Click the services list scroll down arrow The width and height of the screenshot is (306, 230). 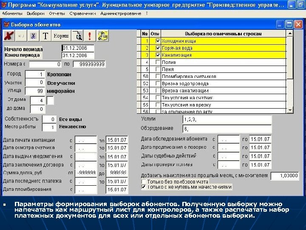click(290, 110)
